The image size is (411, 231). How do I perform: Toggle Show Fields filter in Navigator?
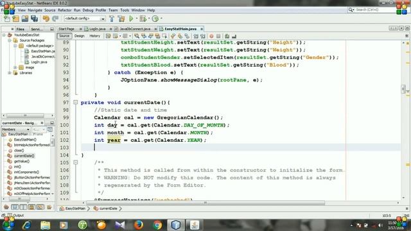click(15, 207)
